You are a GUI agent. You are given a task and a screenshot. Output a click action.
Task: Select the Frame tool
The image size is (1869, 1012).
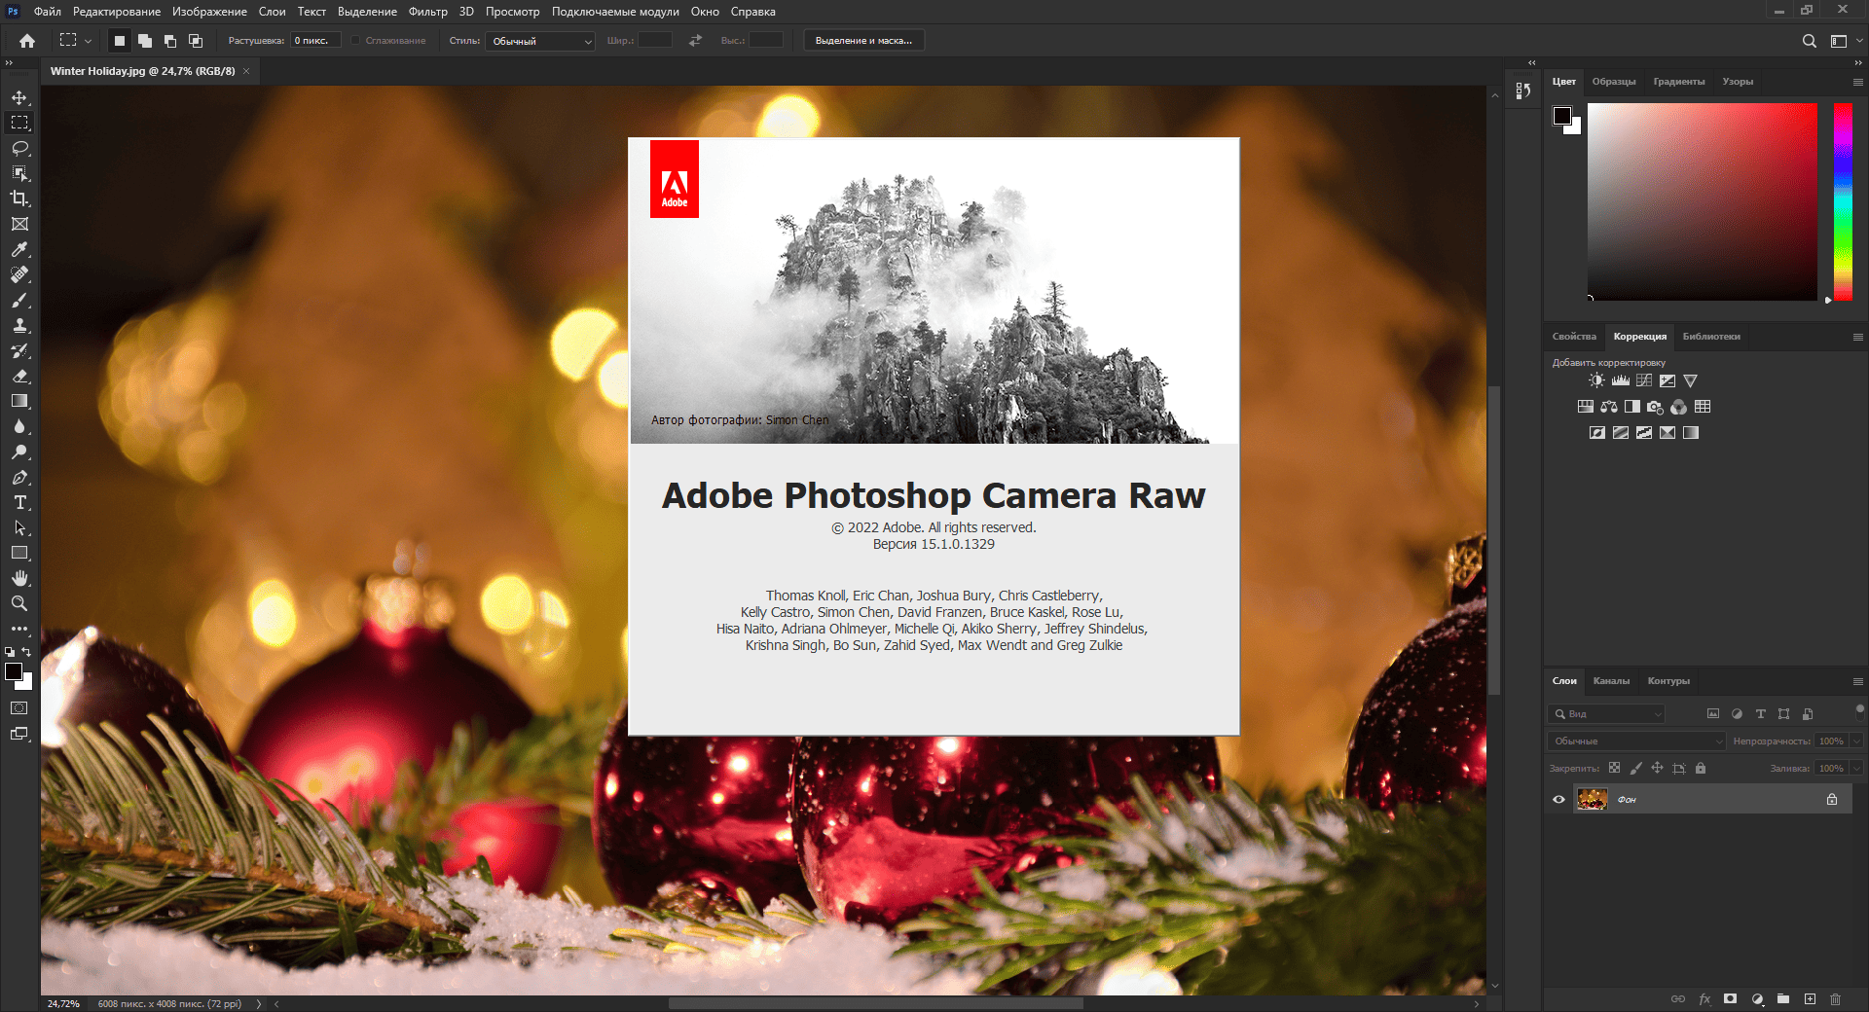pos(19,224)
